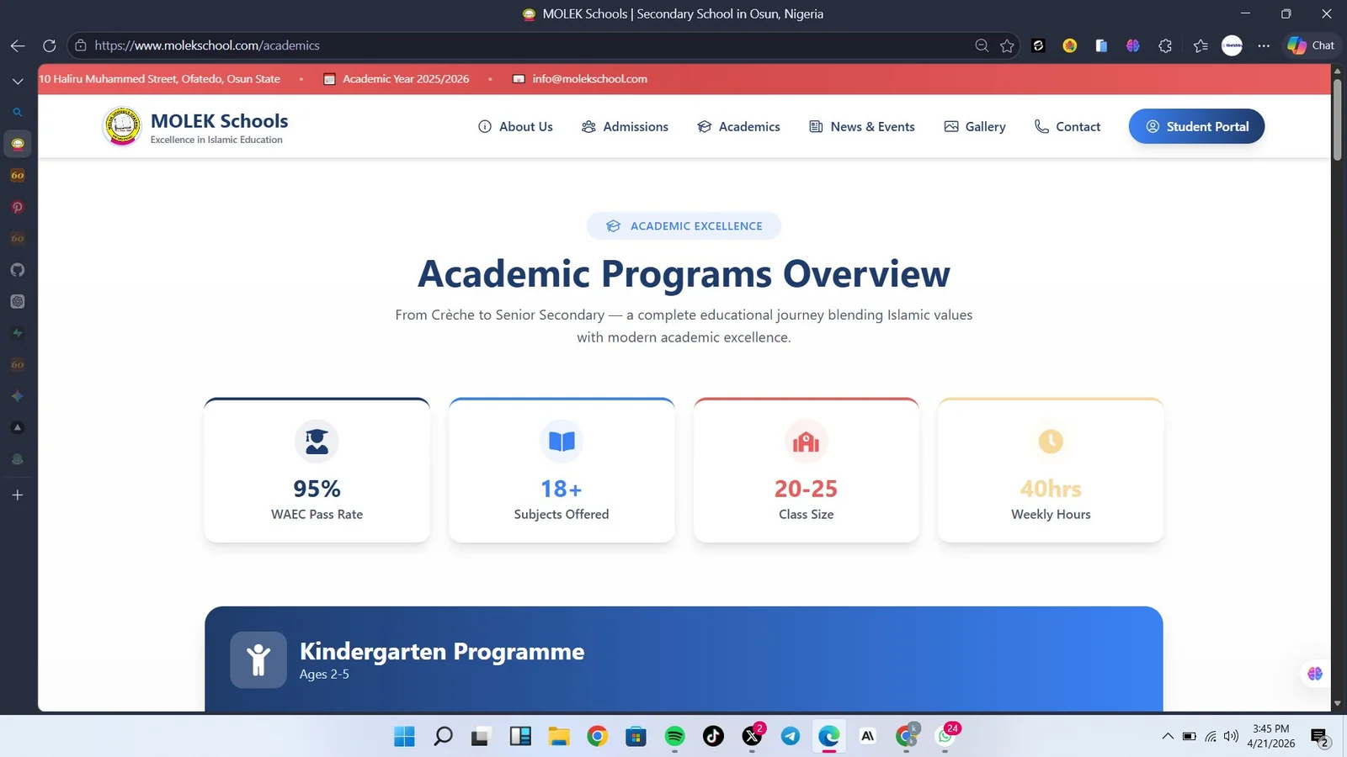This screenshot has height=757, width=1347.
Task: Open the GitHub icon in the sidebar
Action: tap(17, 269)
